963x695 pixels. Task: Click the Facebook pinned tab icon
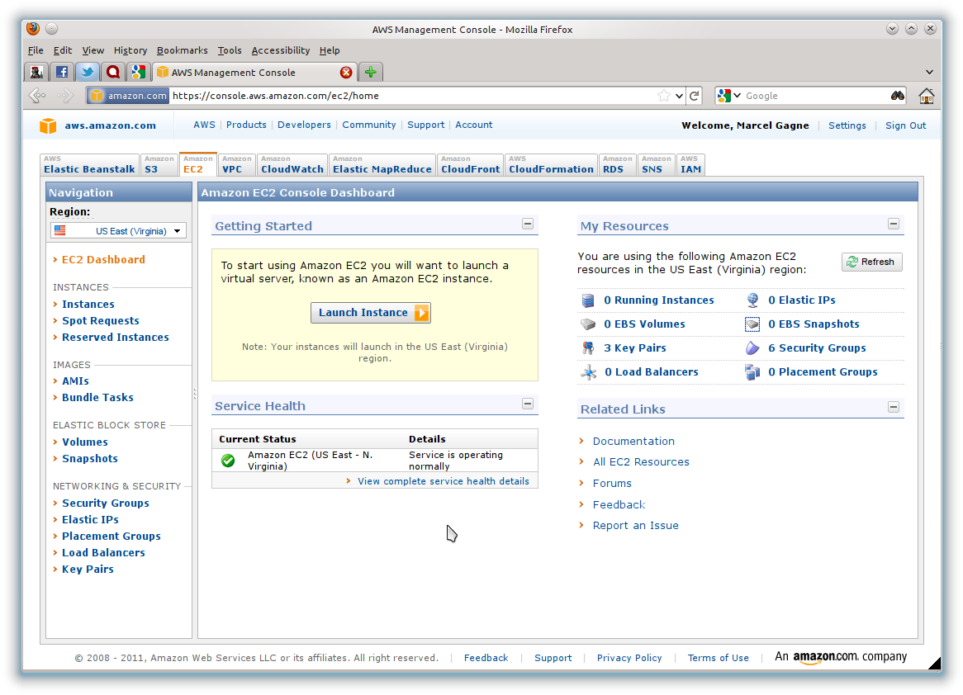pyautogui.click(x=62, y=72)
